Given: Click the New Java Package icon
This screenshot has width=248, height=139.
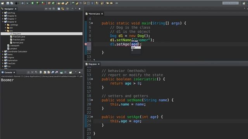Looking at the screenshot, I should point(49,3).
